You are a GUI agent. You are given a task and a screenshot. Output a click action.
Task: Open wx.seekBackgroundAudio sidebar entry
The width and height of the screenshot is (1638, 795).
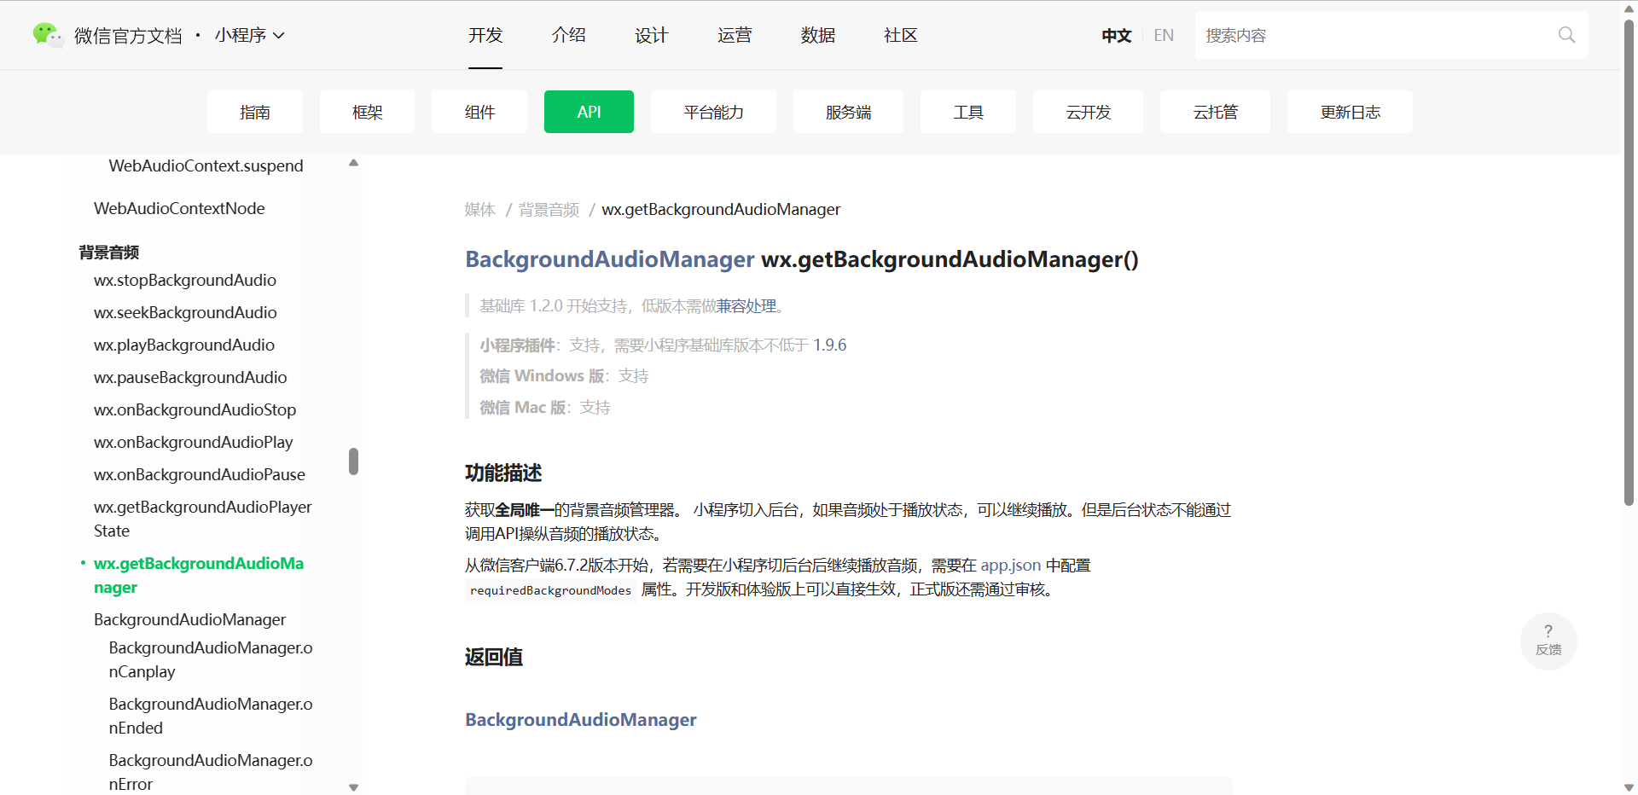pyautogui.click(x=185, y=312)
